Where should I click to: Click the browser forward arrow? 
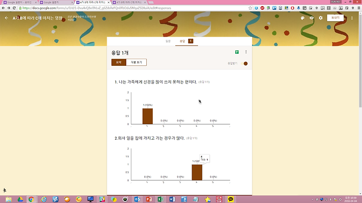point(9,8)
